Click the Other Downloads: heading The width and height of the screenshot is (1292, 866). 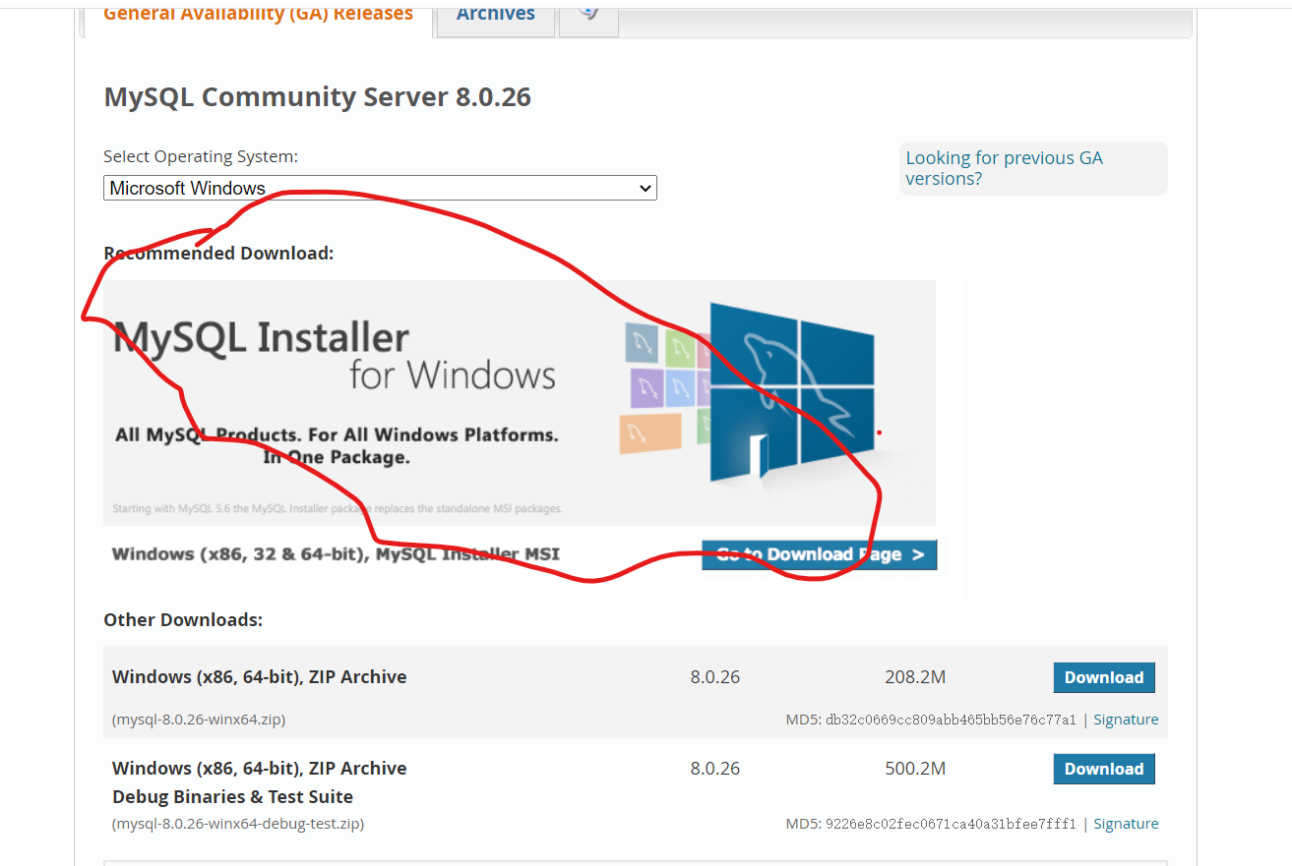pyautogui.click(x=183, y=620)
